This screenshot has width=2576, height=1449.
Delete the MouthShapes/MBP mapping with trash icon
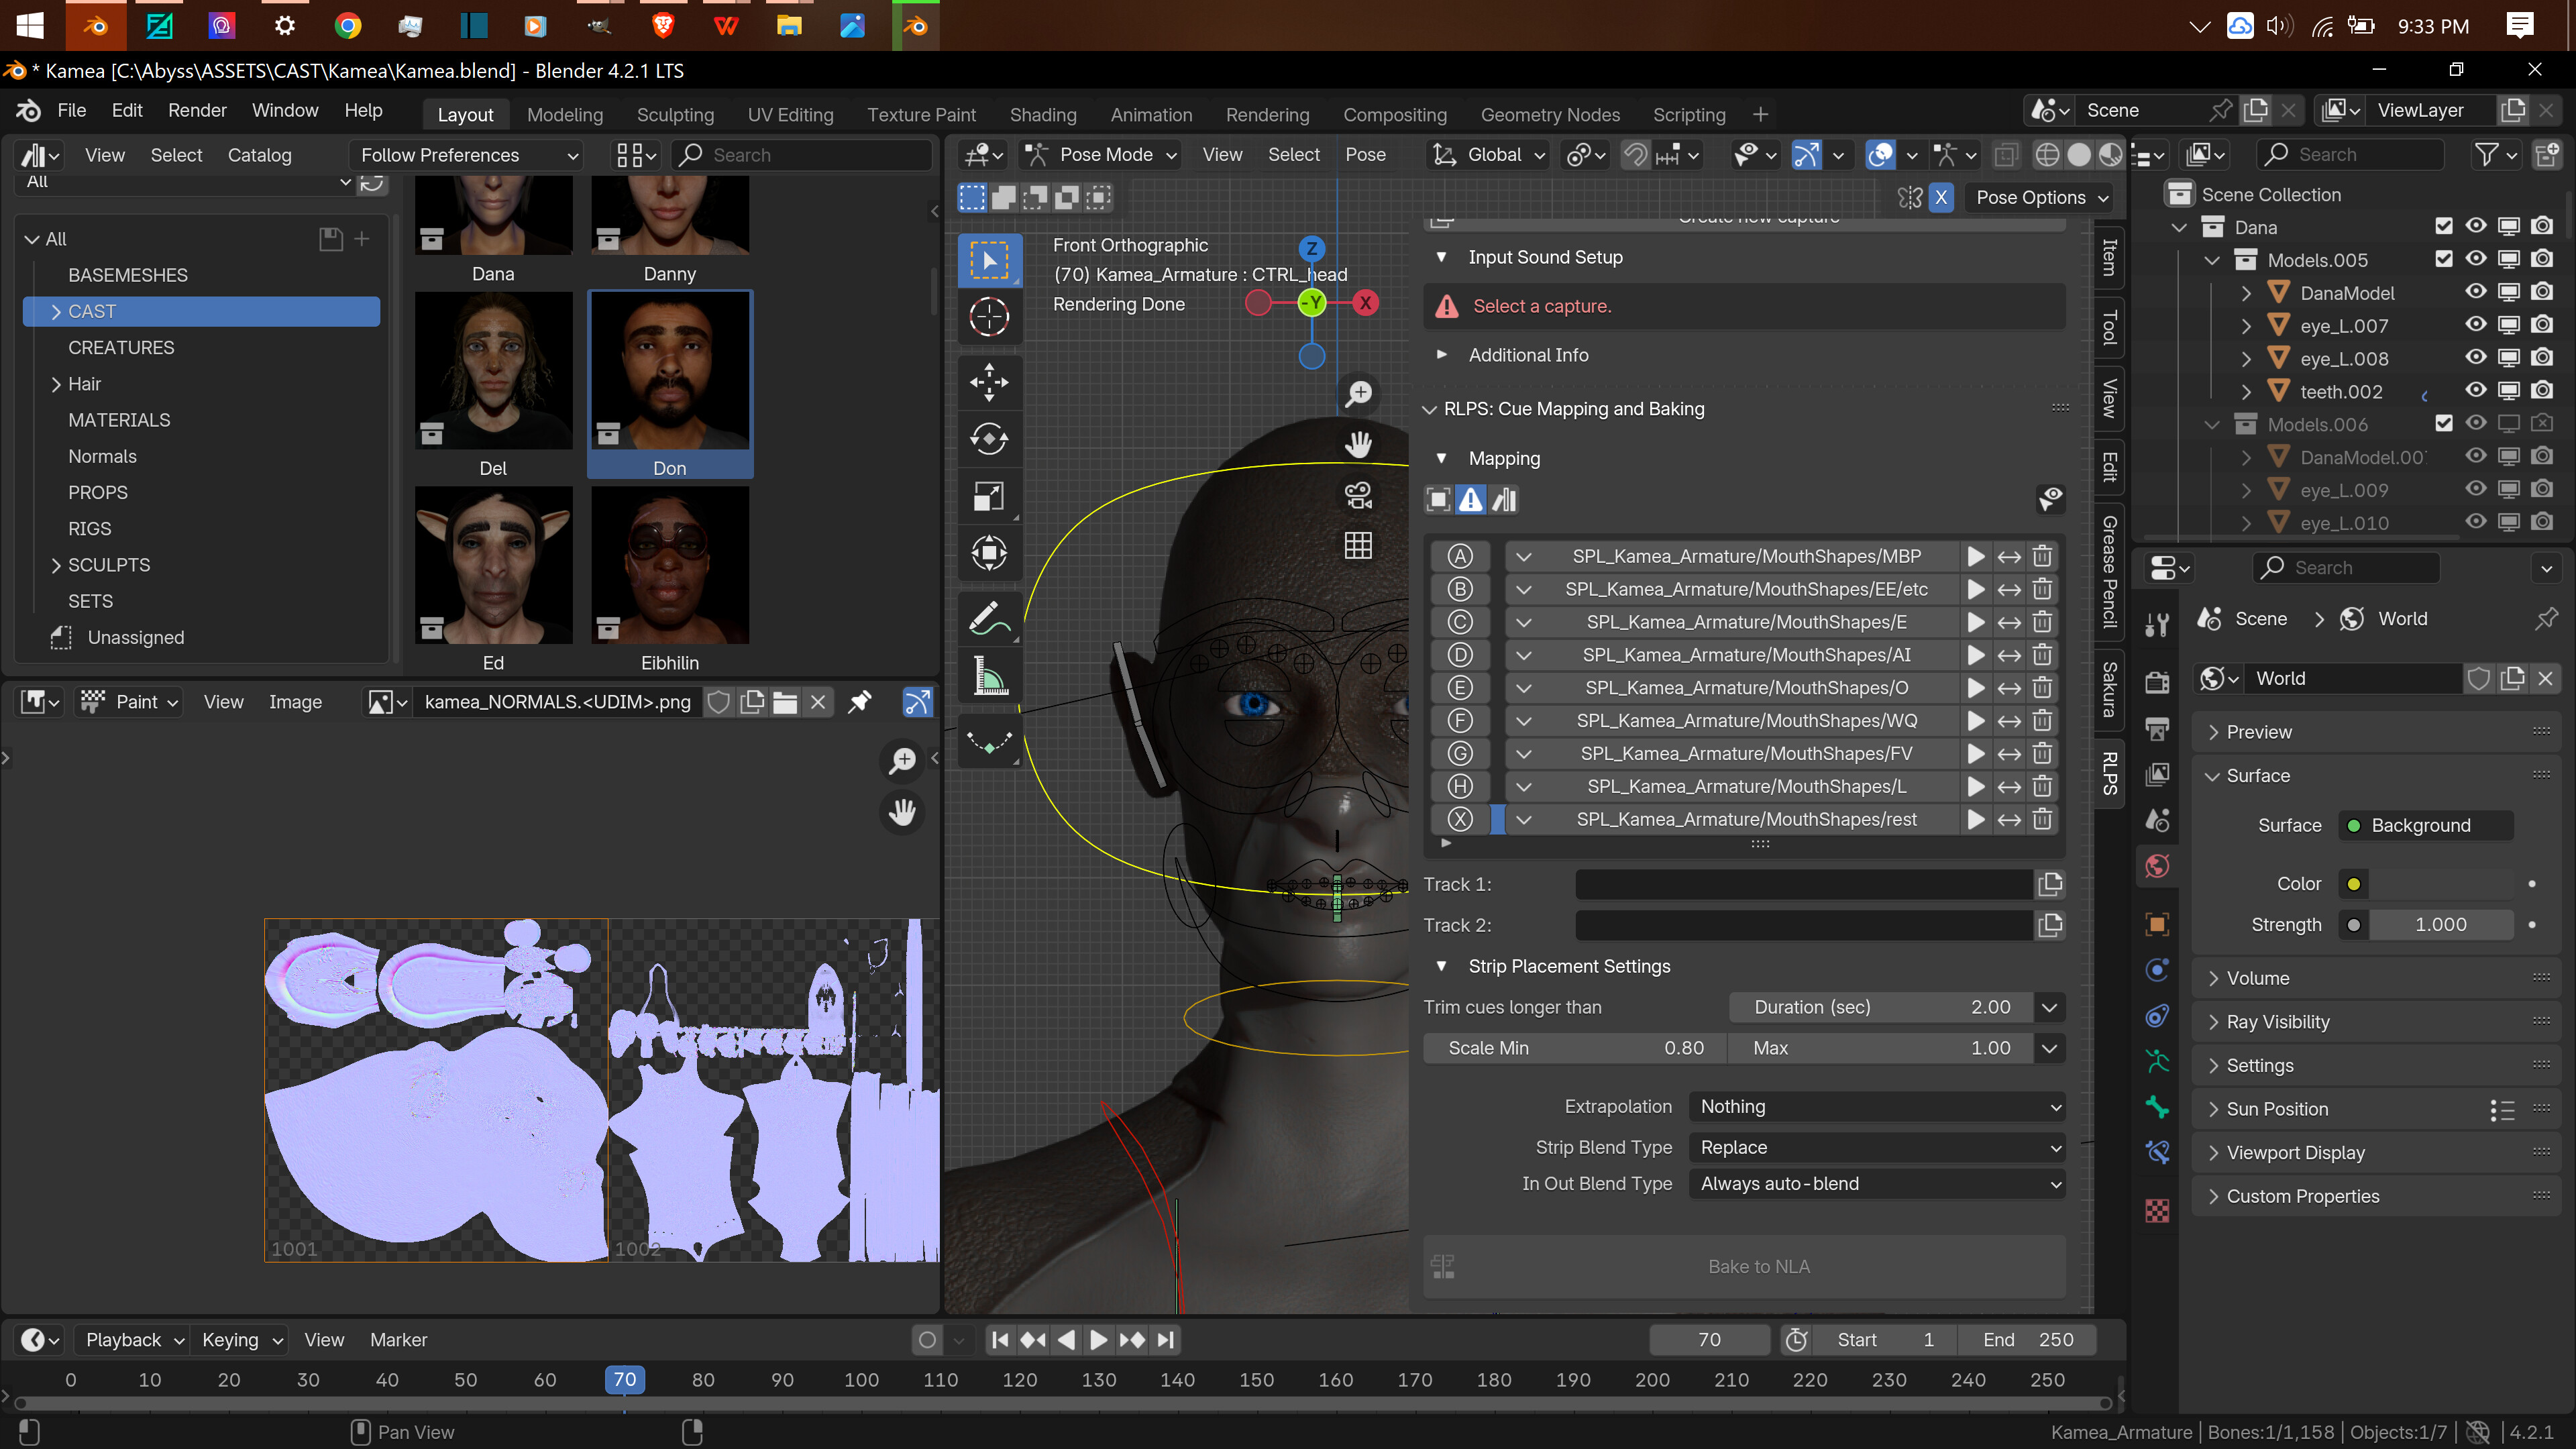(x=2043, y=556)
